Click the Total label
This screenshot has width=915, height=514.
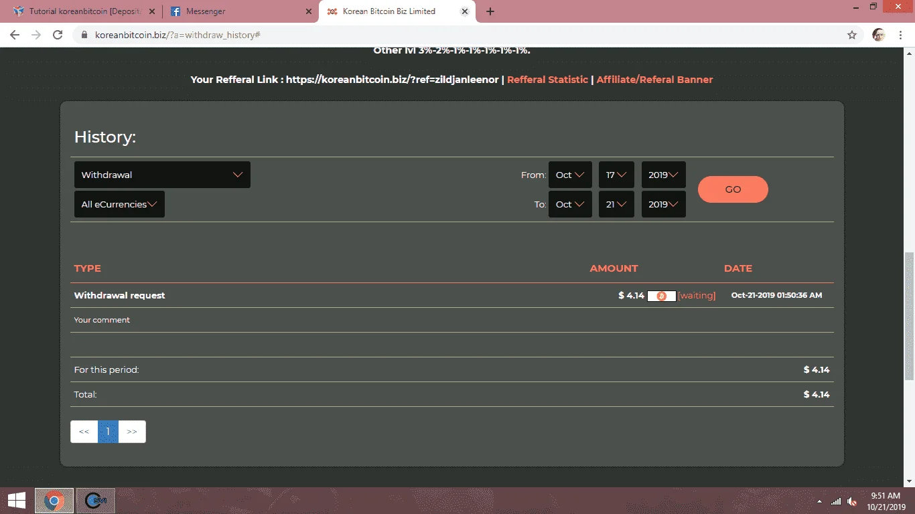pos(85,395)
